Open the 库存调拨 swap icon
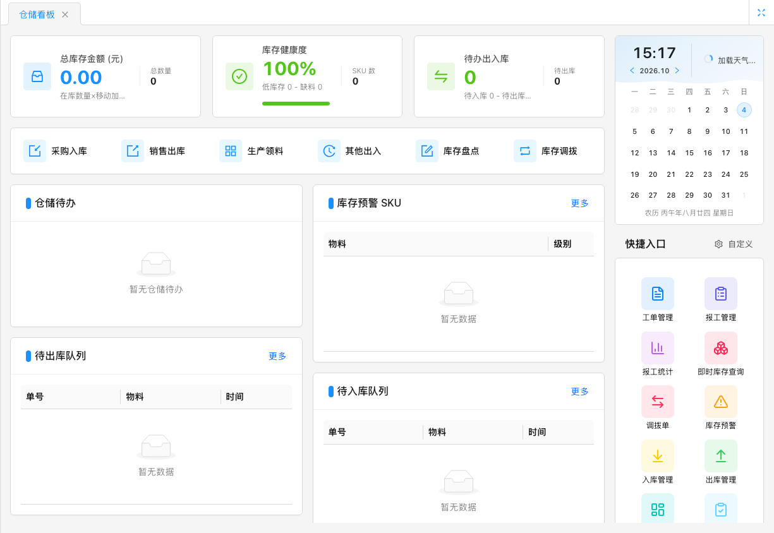The height and width of the screenshot is (533, 774). (525, 151)
